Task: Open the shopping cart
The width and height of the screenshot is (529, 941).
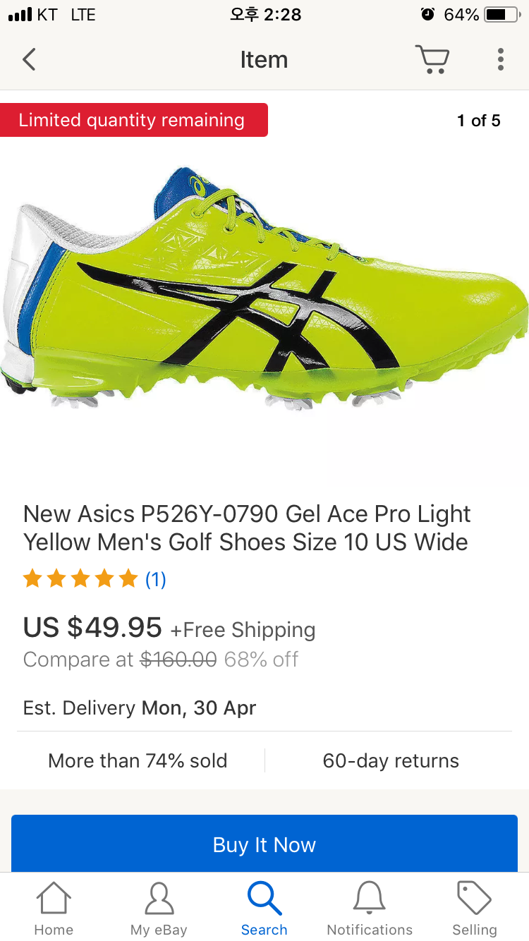Action: (432, 59)
